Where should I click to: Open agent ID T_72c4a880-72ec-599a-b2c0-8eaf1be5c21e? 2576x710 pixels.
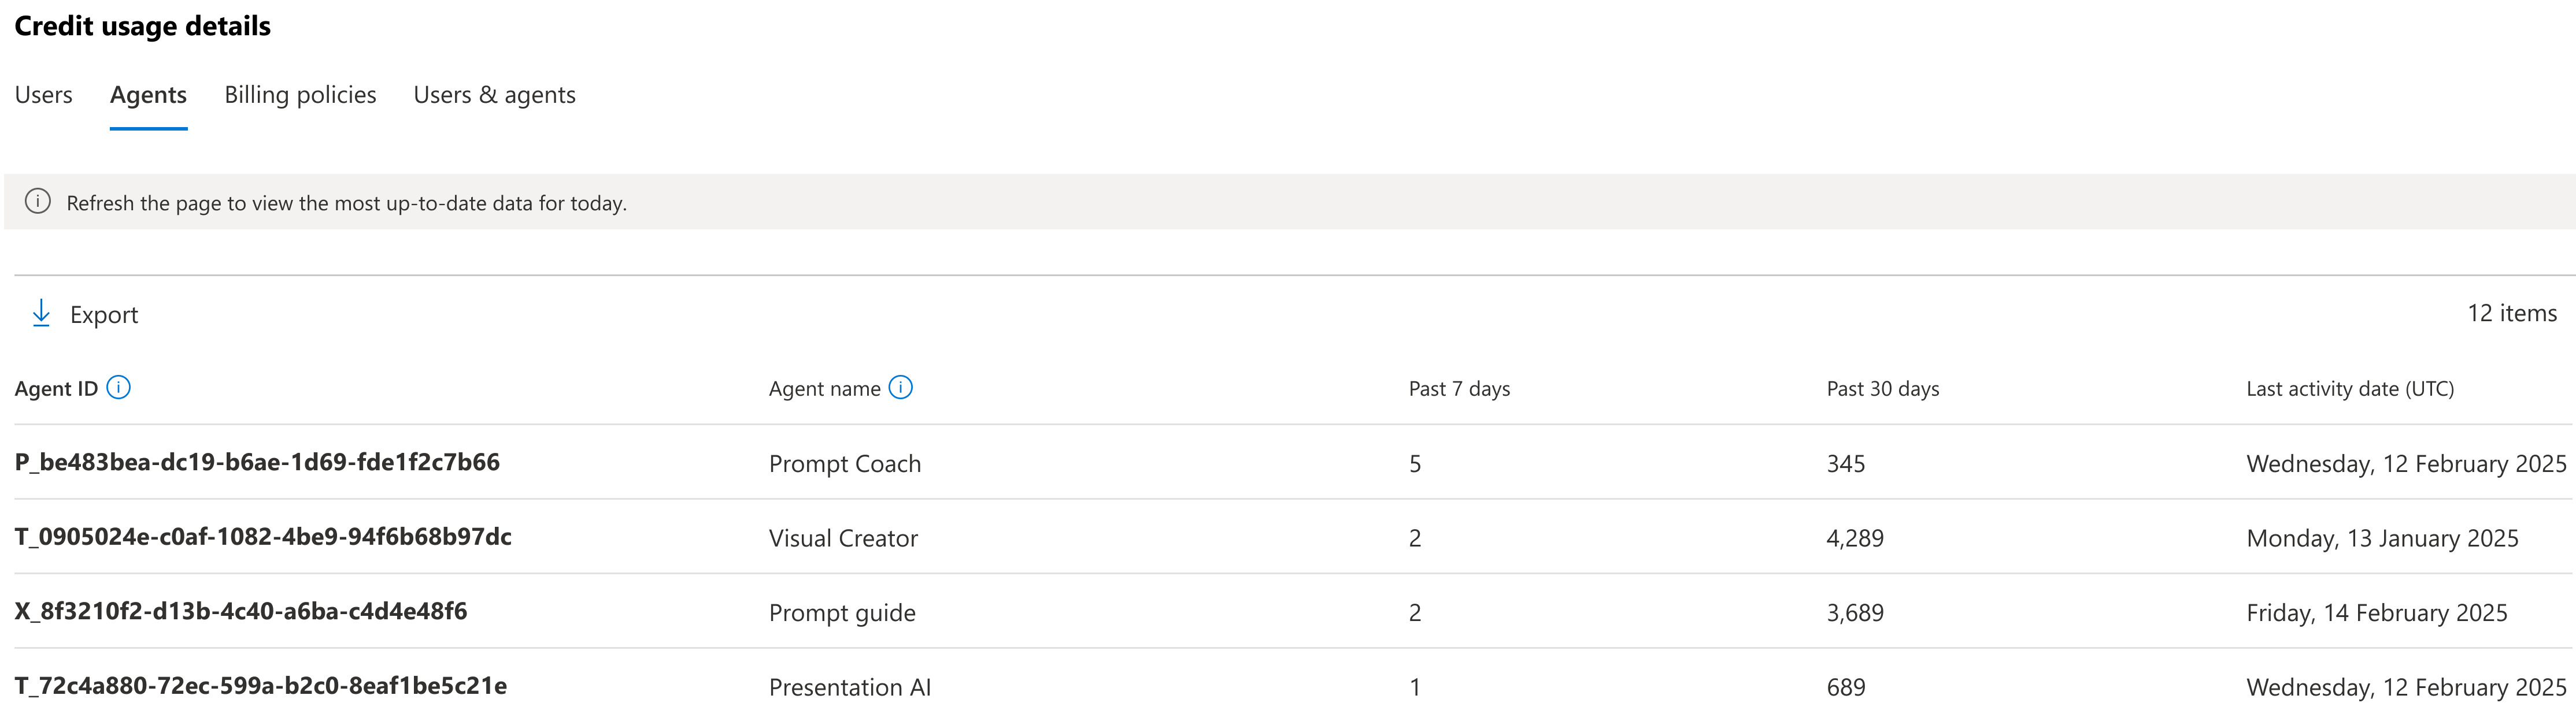tap(260, 686)
